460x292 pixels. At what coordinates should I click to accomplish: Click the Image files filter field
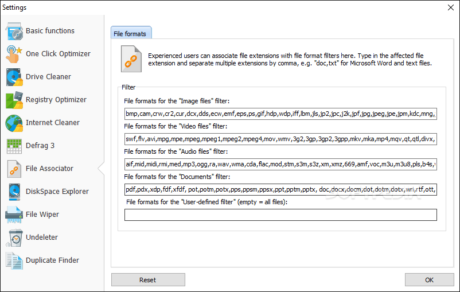280,114
